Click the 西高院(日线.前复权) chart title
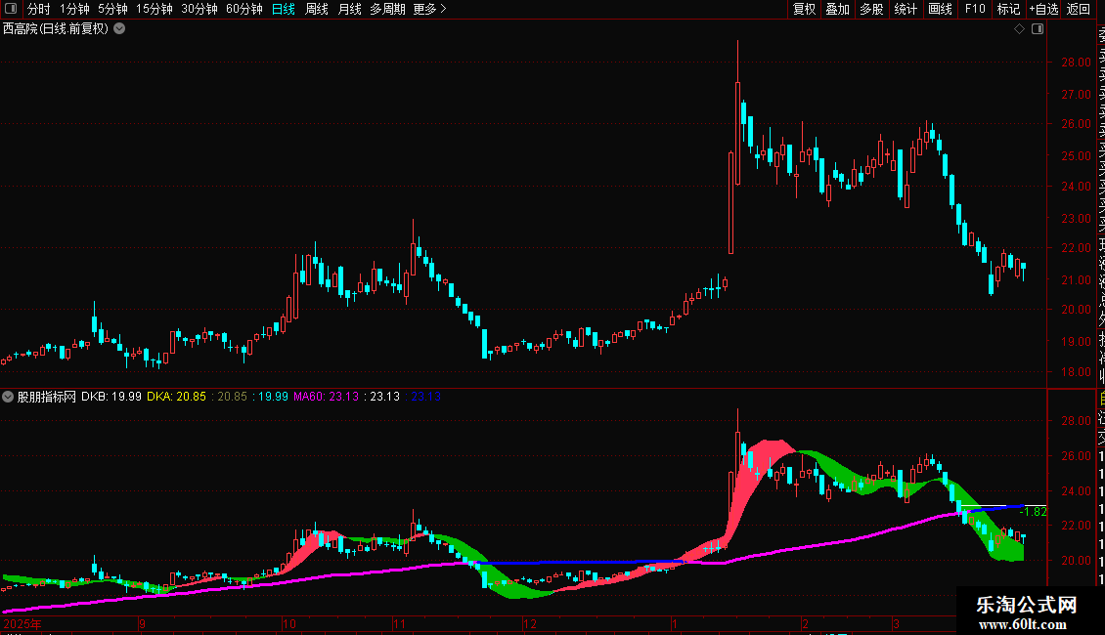 tap(56, 29)
